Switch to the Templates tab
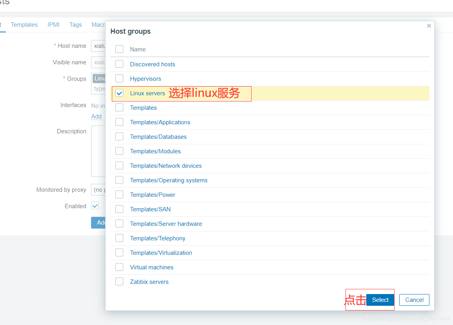The image size is (453, 325). 24,25
